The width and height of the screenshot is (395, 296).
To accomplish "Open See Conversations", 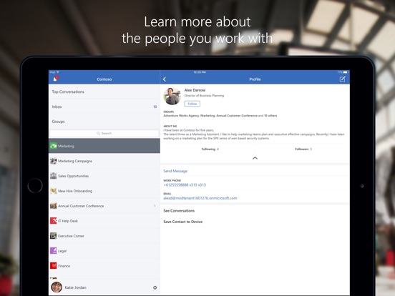I will click(179, 211).
